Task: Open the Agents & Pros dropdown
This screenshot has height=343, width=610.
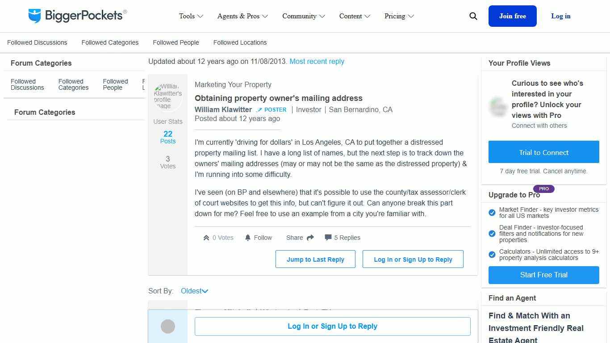Action: click(x=242, y=16)
